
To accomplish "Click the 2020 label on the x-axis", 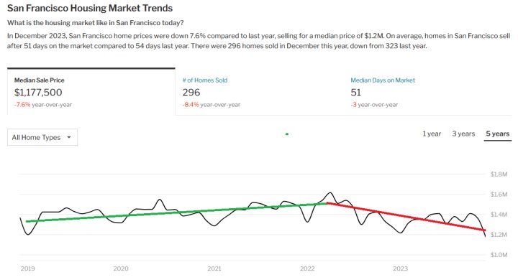I will click(x=121, y=269).
